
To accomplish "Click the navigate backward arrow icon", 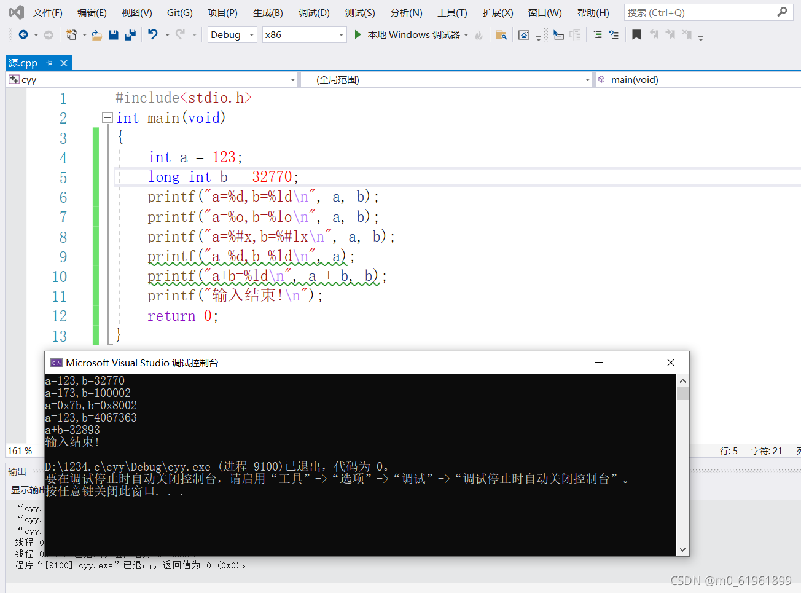I will click(x=23, y=35).
